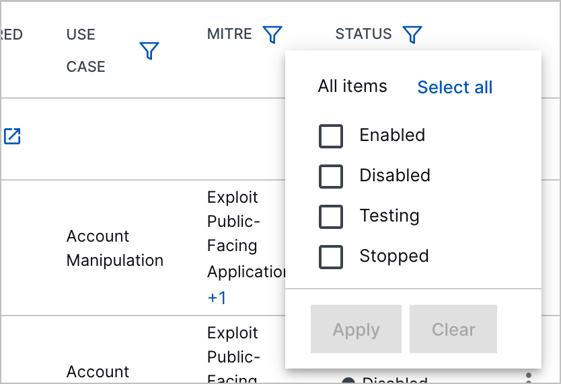Select the MITRE column header
Screen dimensions: 561x384
coord(229,34)
